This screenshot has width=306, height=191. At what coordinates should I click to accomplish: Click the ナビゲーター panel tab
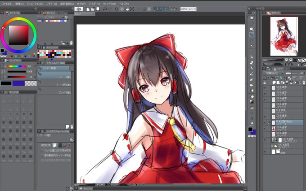click(x=274, y=13)
